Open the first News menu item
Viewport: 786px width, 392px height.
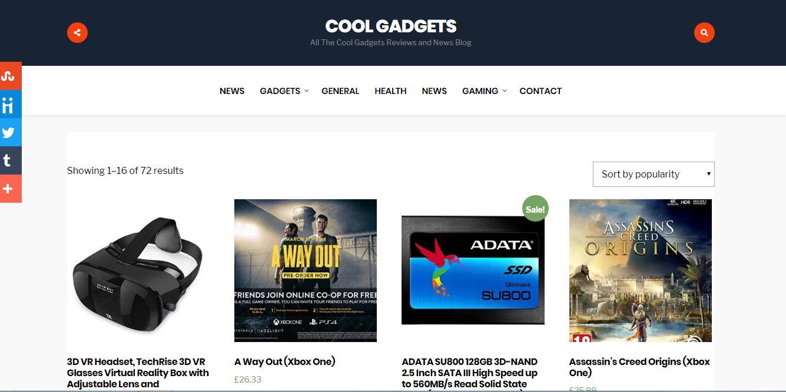[x=232, y=91]
